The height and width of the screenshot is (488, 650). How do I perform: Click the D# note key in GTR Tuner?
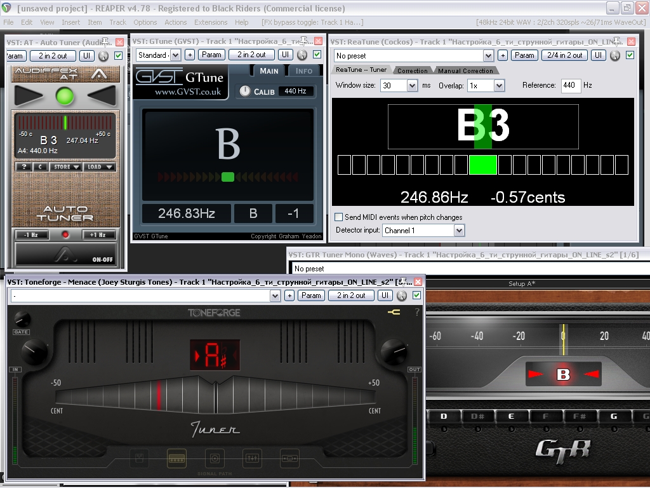[x=477, y=416]
